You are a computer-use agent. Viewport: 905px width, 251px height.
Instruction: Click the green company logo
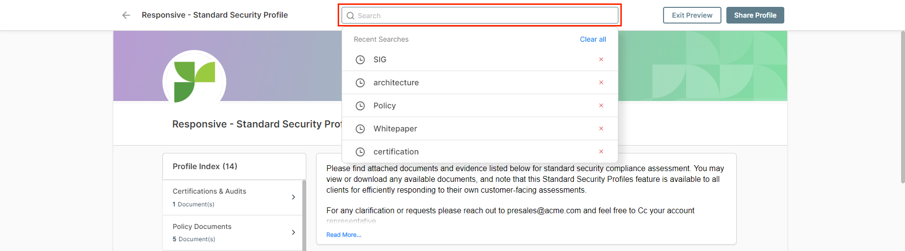pyautogui.click(x=194, y=81)
